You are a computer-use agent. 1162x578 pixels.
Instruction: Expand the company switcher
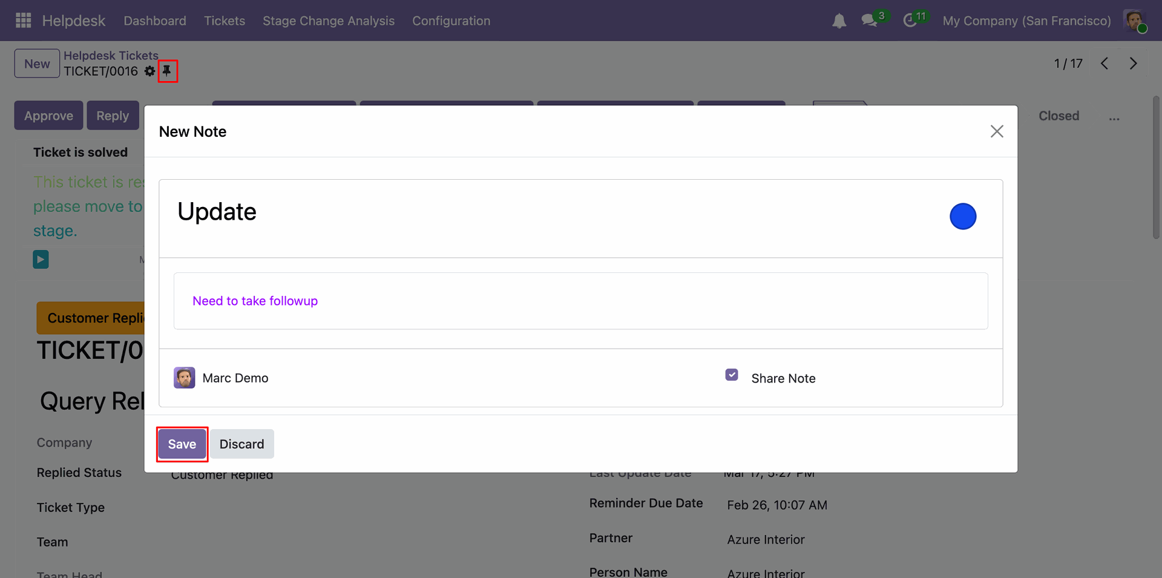tap(1026, 21)
